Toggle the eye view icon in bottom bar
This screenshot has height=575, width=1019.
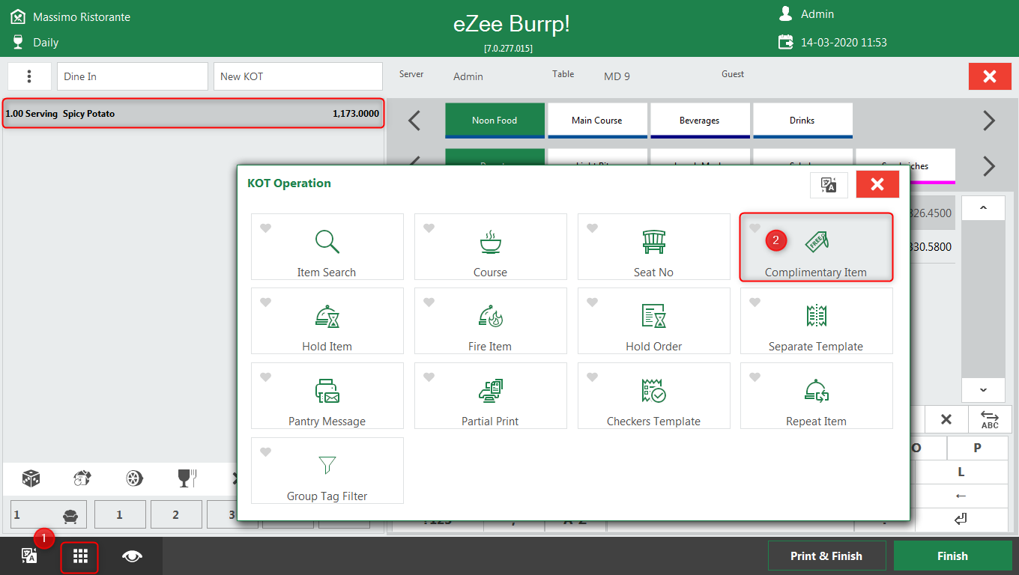tap(133, 556)
